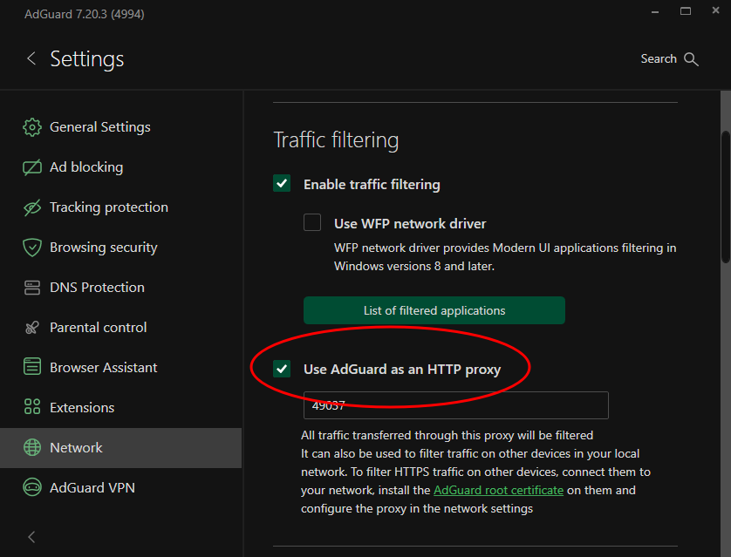The height and width of the screenshot is (557, 731).
Task: Open Ad blocking section
Action: point(120,167)
